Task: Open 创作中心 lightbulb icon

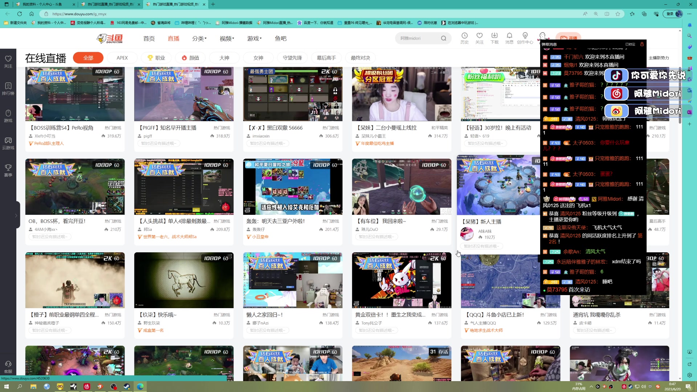Action: tap(525, 36)
